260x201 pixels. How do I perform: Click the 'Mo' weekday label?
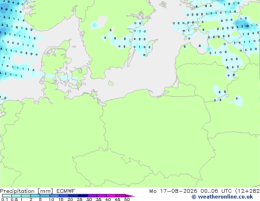pyautogui.click(x=153, y=191)
